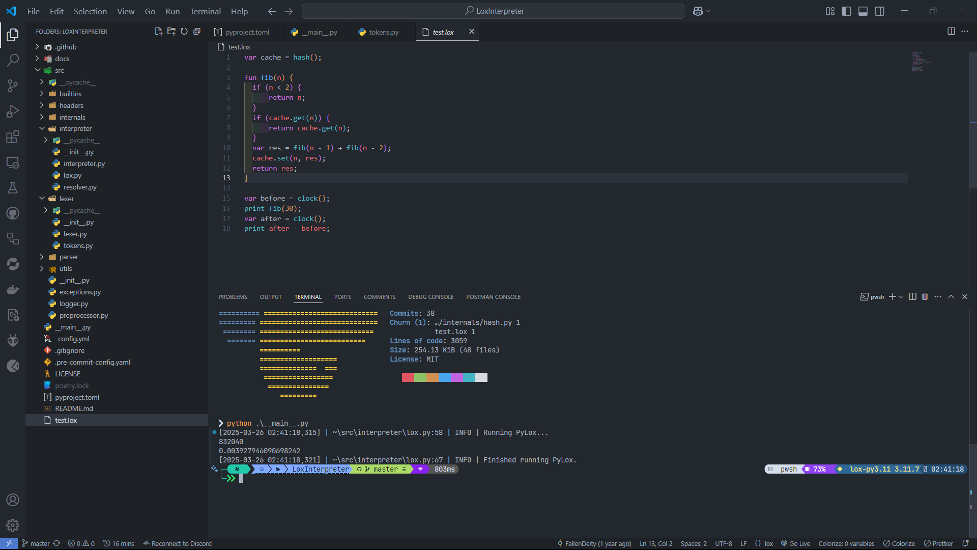Switch to the DEBUG CONSOLE tab
Screen dimensions: 977x550
(x=430, y=297)
